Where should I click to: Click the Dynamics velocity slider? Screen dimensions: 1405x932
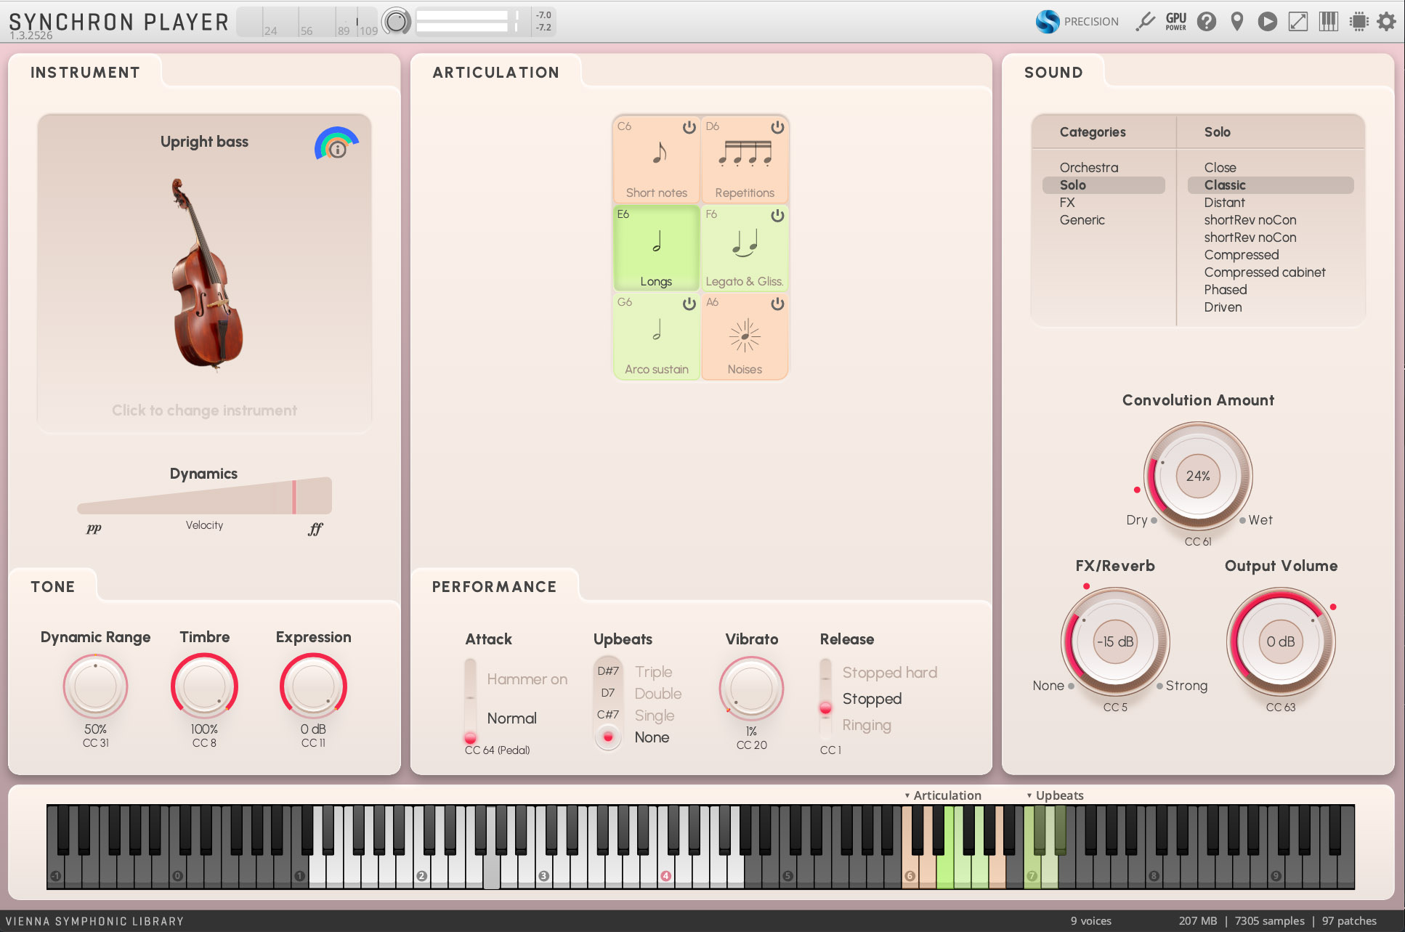pyautogui.click(x=204, y=497)
